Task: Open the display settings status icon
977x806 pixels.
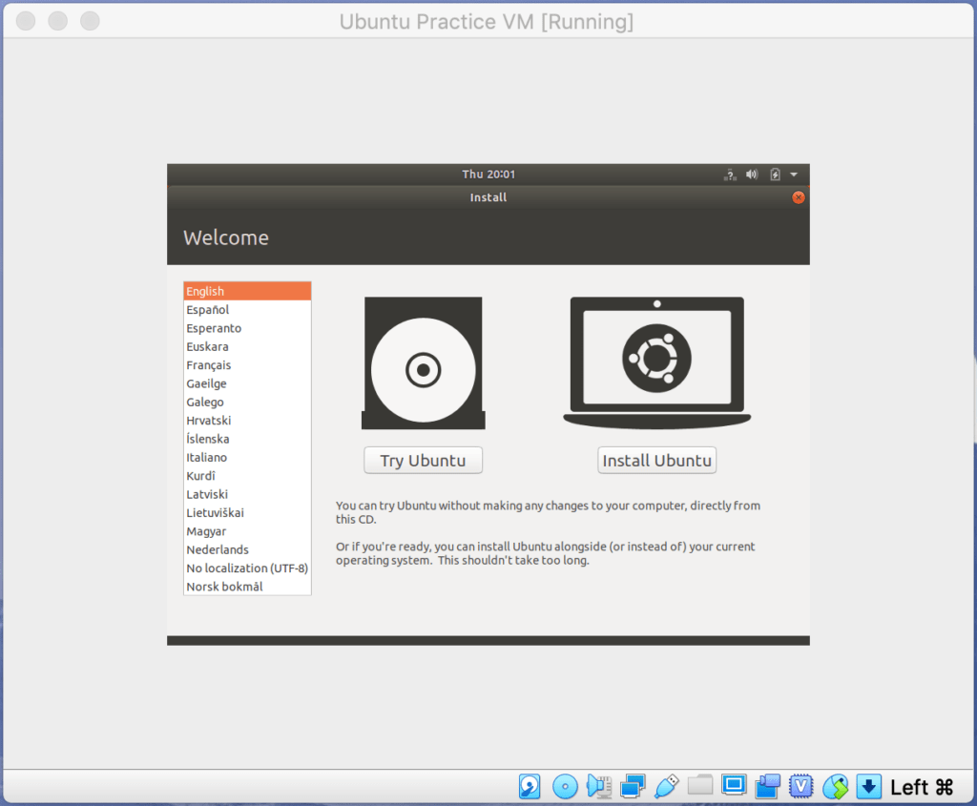Action: 734,785
